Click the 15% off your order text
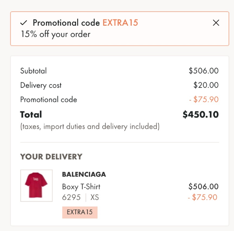 (56, 34)
